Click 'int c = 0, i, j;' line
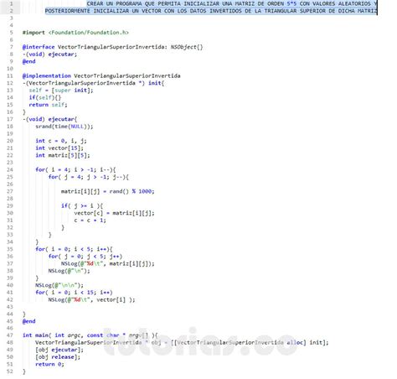This screenshot has width=397, height=379. tap(61, 141)
